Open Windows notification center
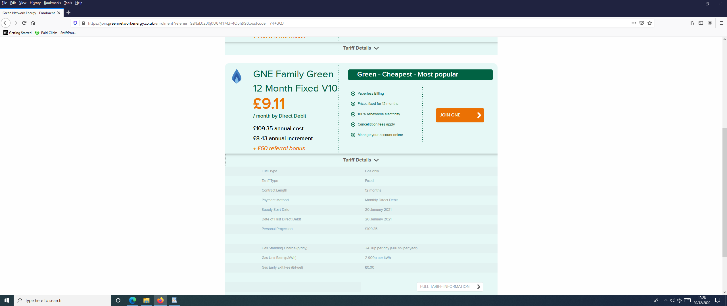 (x=717, y=300)
